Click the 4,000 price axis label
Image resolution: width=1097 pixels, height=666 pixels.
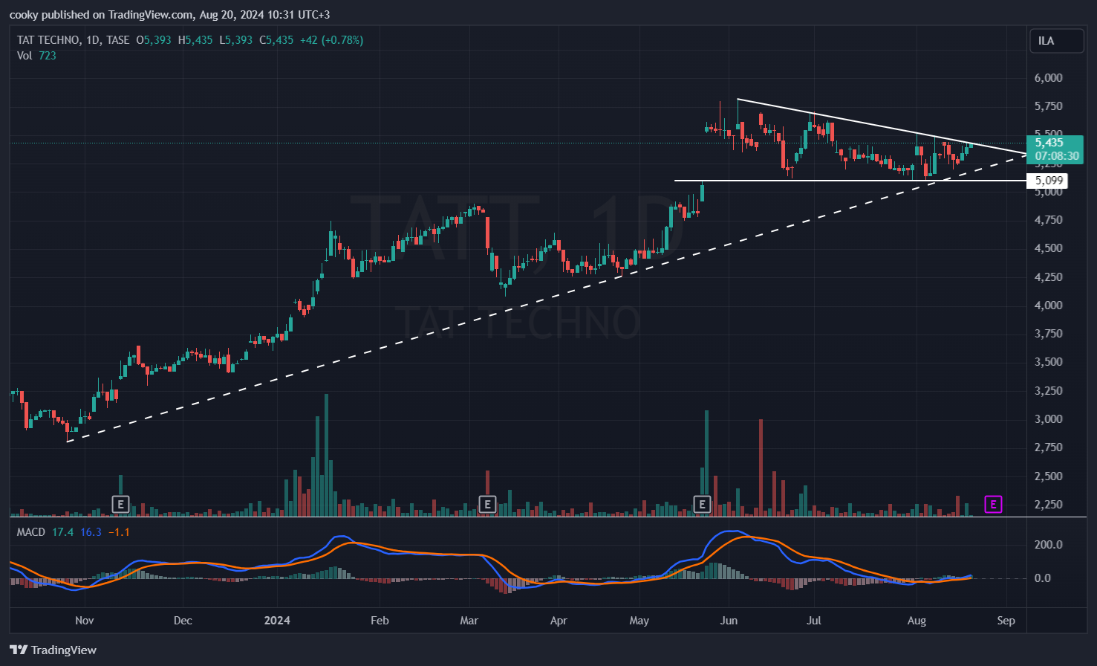(1048, 305)
